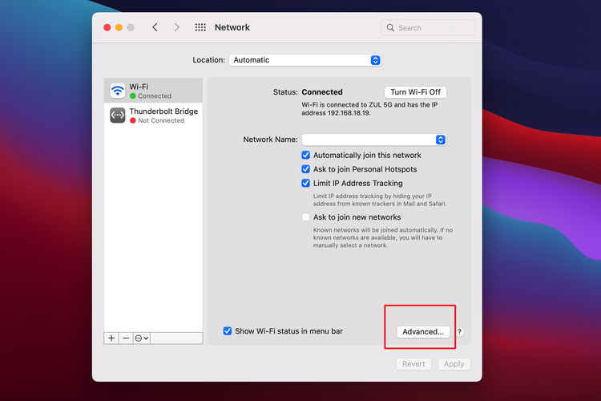This screenshot has height=401, width=601.
Task: Click the forward chevron in toolbar
Action: click(177, 27)
